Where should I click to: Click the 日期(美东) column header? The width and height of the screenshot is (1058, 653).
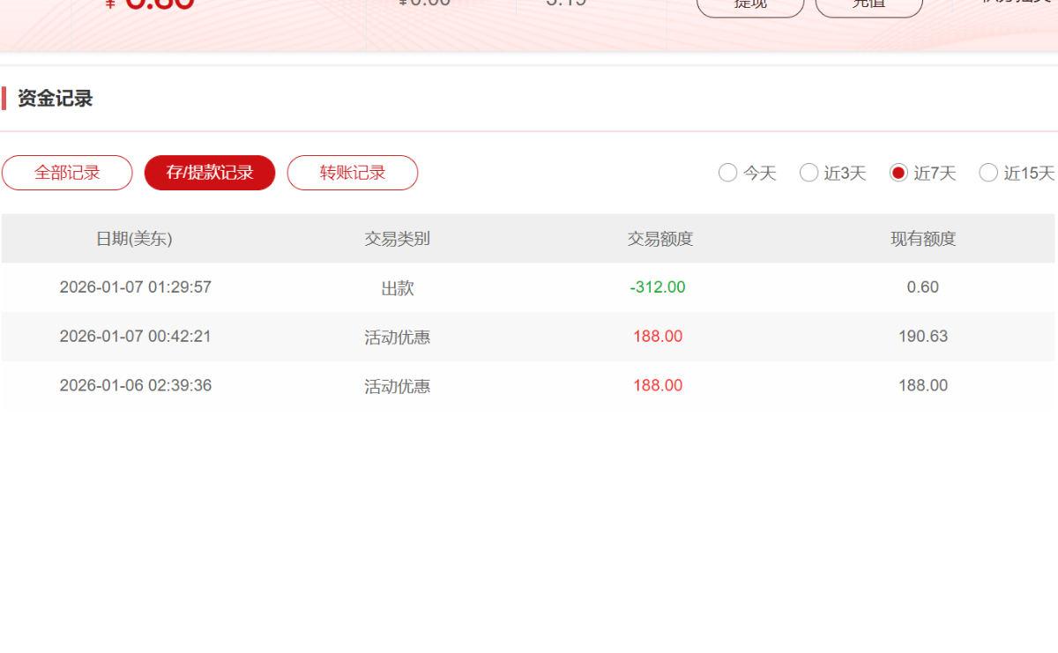pos(134,239)
